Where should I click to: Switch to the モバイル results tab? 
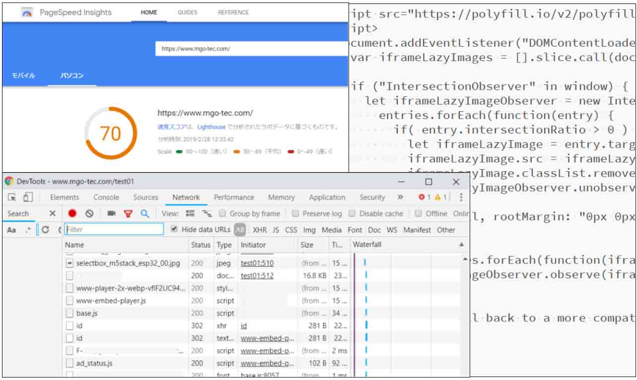tap(23, 76)
